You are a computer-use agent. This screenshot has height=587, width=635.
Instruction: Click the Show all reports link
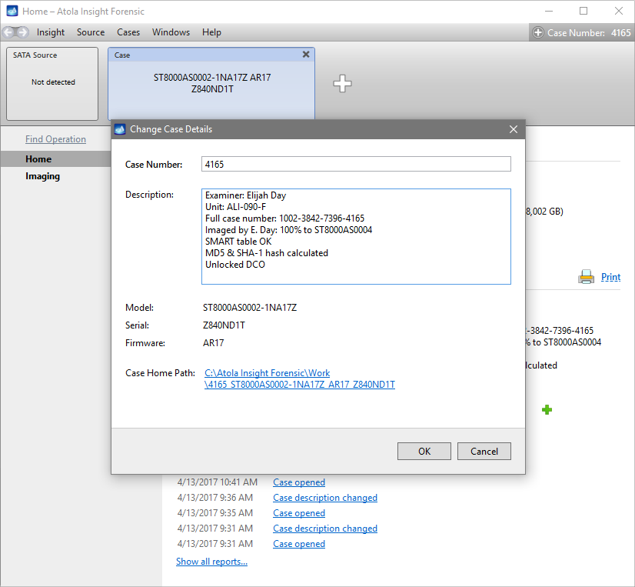(x=211, y=562)
